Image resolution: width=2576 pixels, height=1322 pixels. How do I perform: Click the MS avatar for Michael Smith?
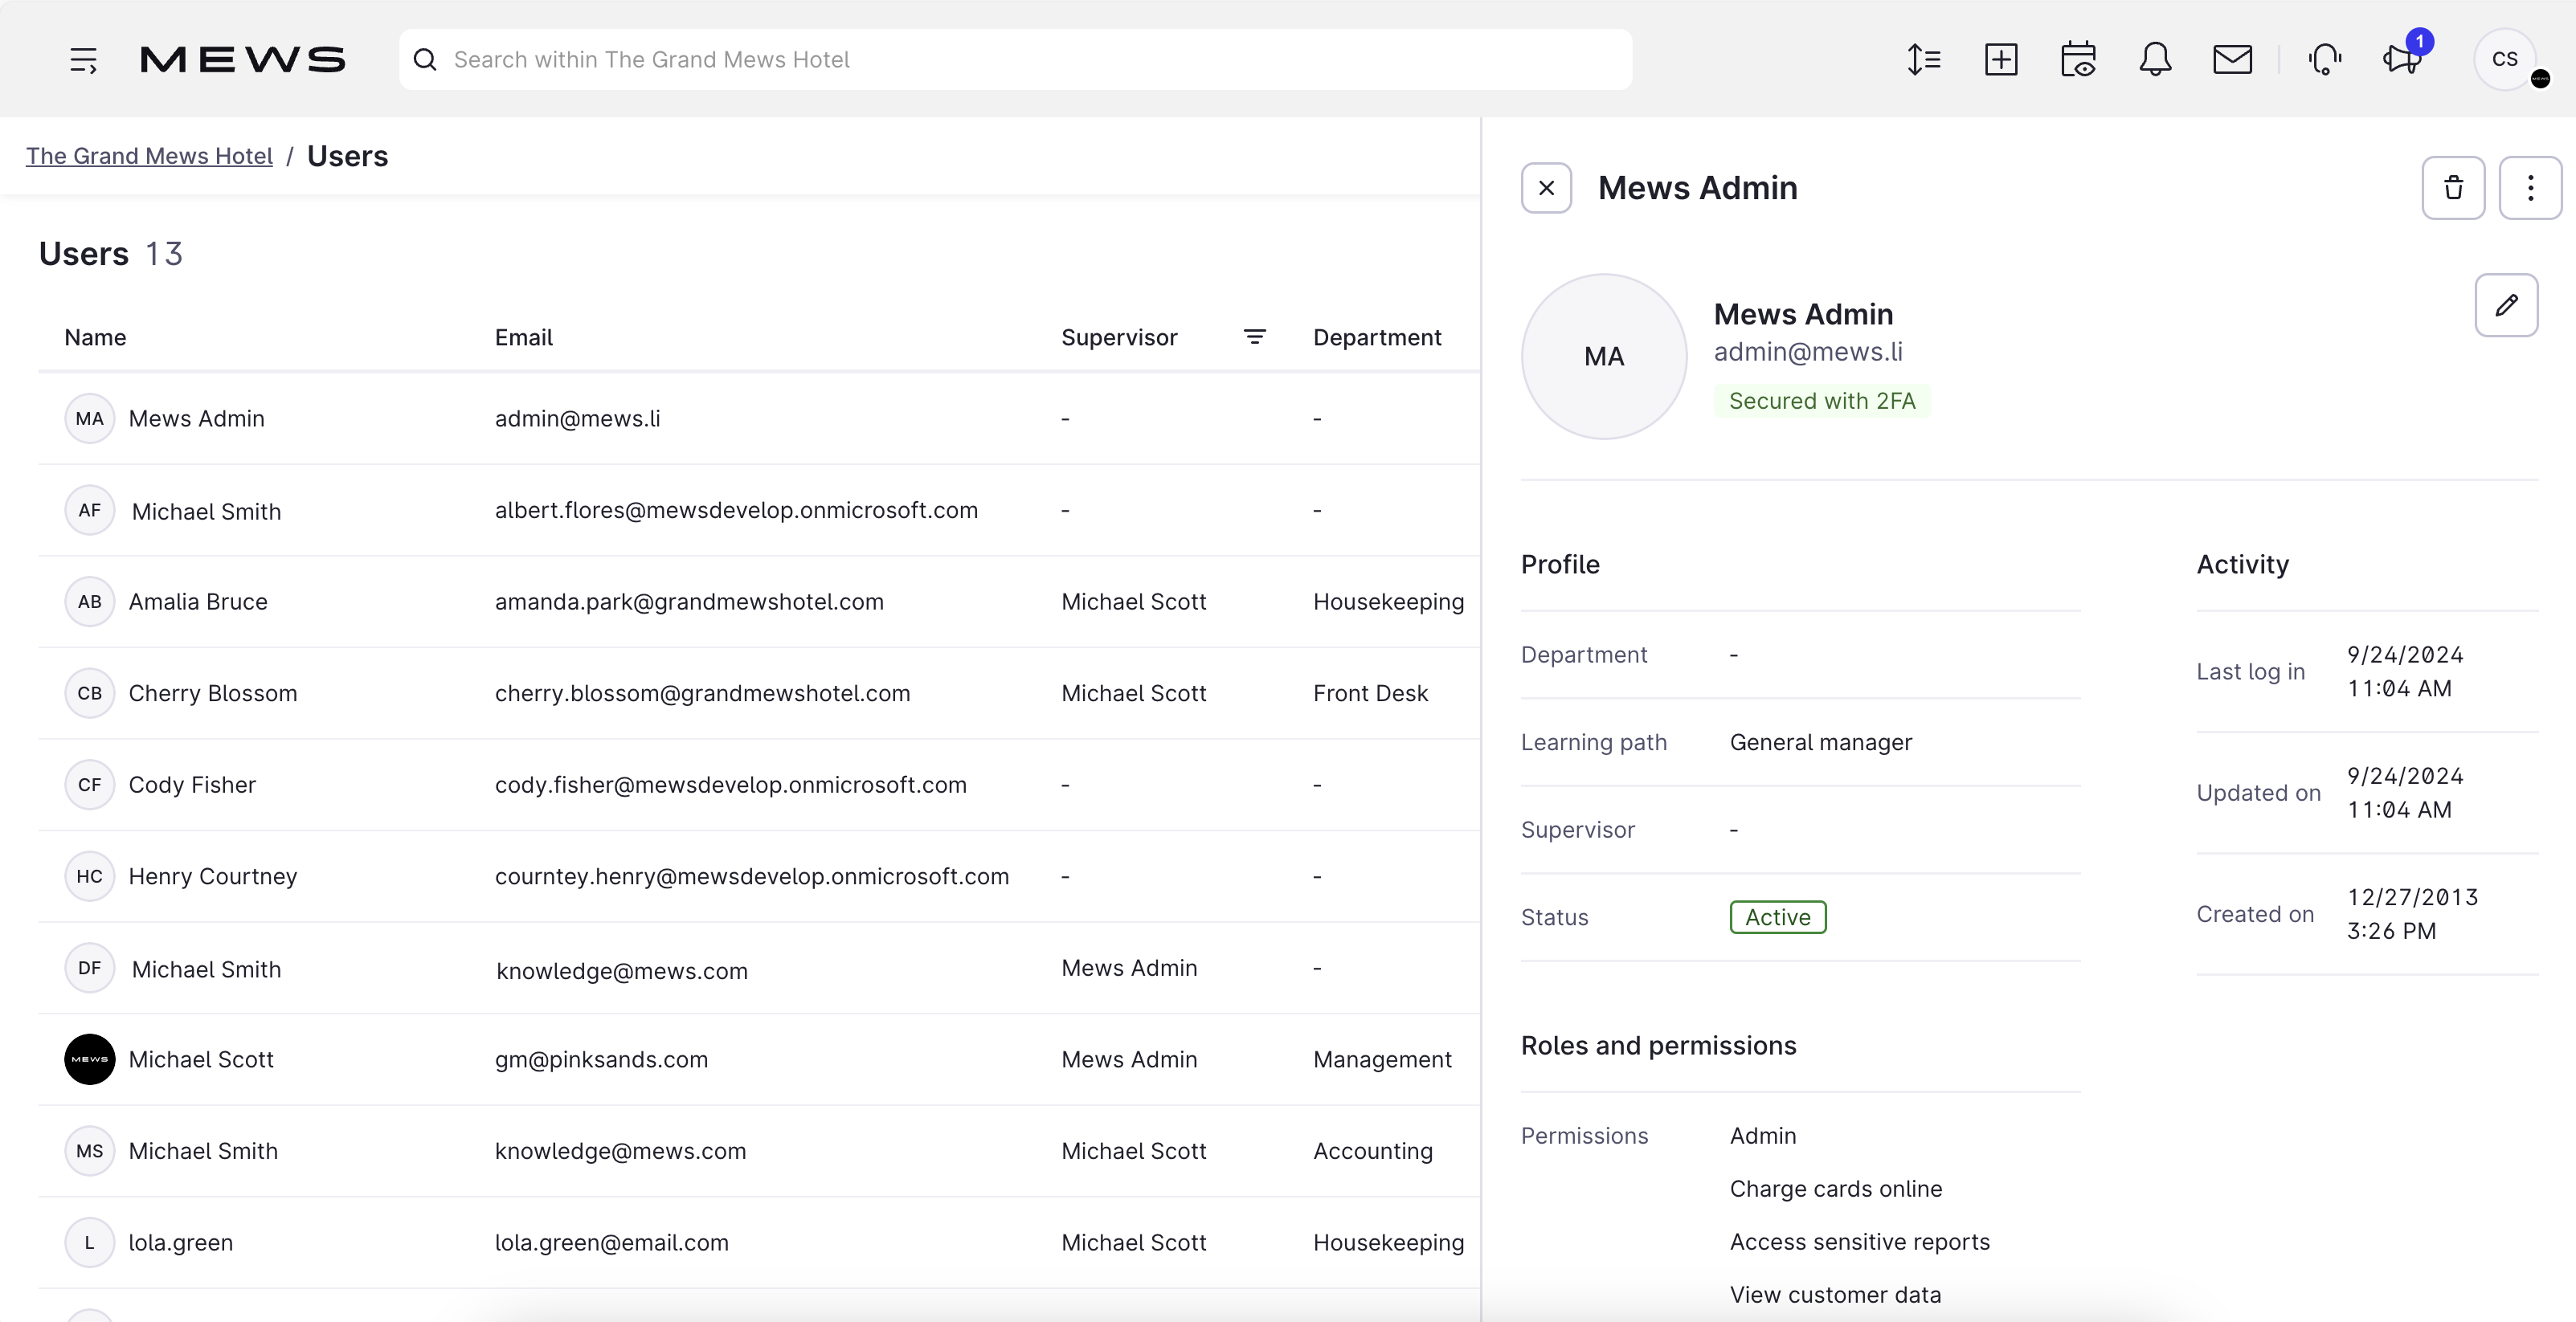click(x=90, y=1151)
